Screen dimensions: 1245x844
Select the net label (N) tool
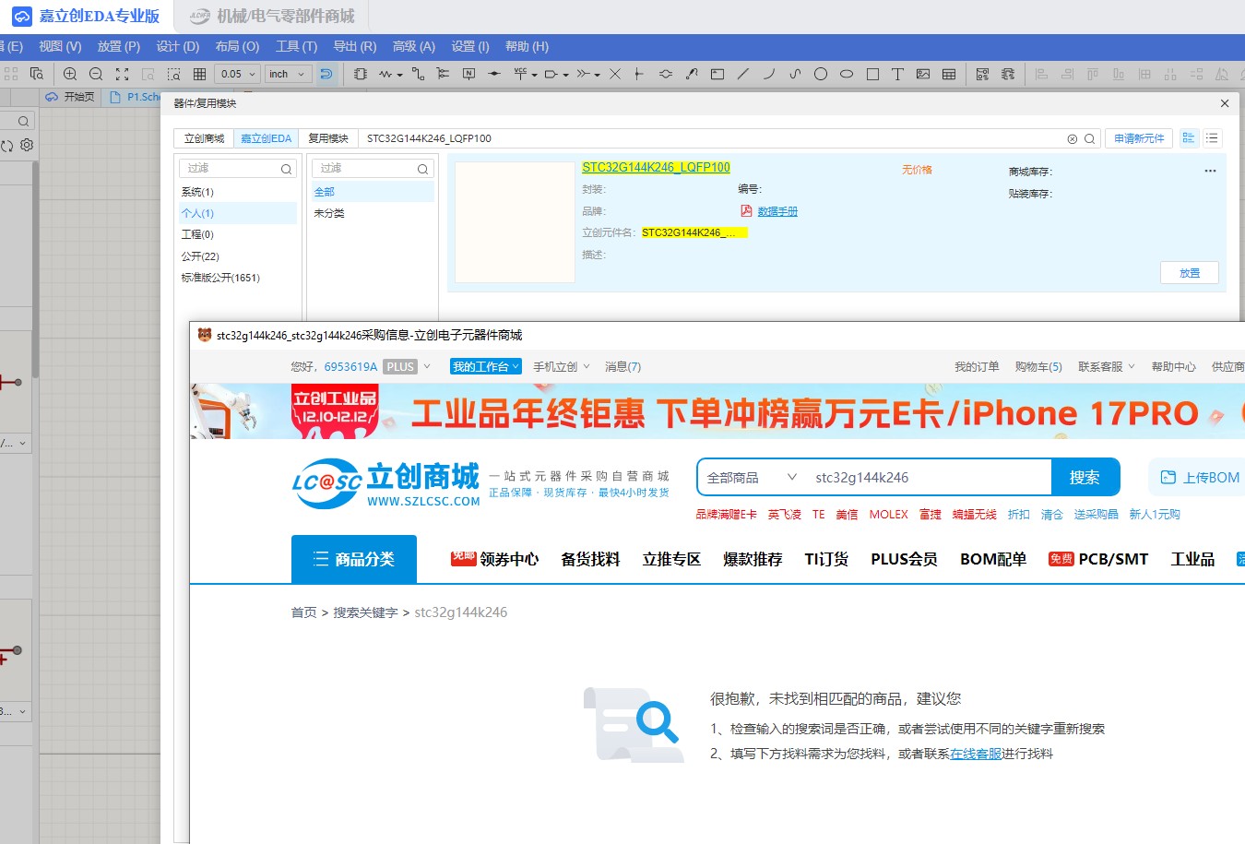click(x=468, y=74)
